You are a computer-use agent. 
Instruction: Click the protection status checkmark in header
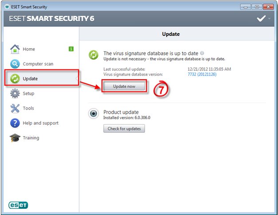point(261,19)
